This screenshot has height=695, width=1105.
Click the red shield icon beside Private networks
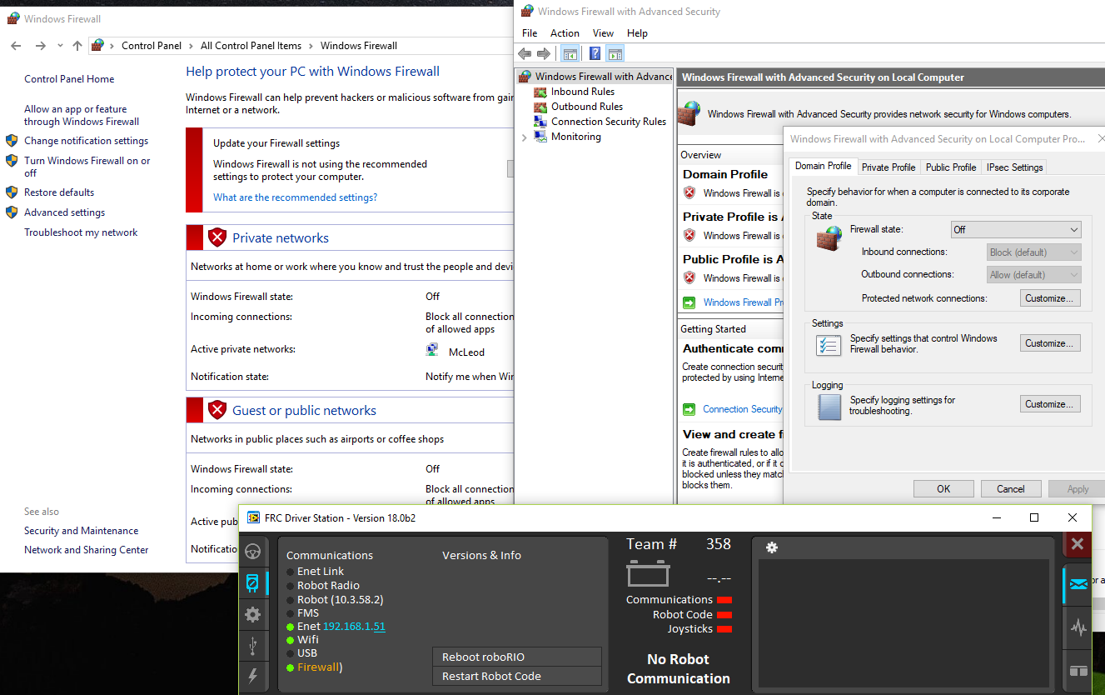pyautogui.click(x=217, y=237)
